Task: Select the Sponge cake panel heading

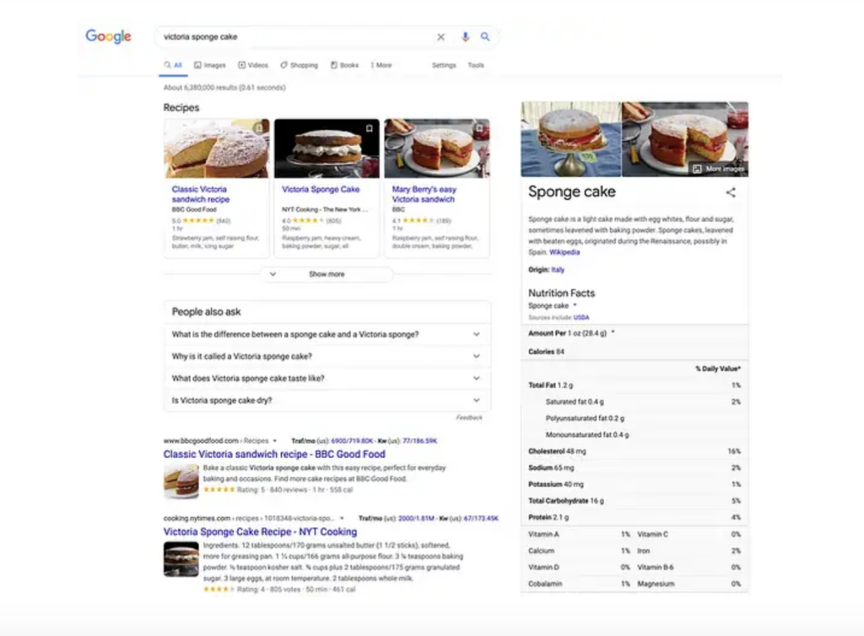Action: pyautogui.click(x=572, y=191)
